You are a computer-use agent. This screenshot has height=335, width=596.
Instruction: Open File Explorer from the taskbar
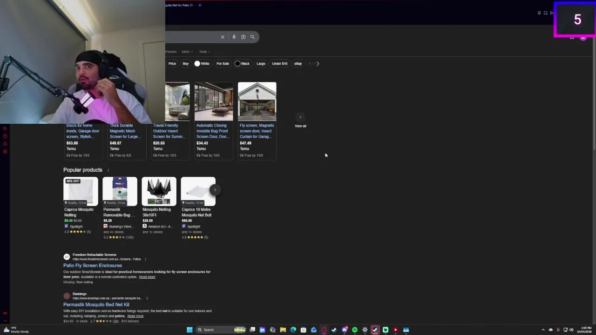coord(283,330)
